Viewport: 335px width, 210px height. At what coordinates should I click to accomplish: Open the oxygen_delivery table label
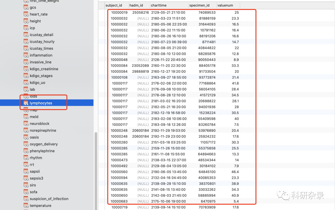tap(44, 144)
